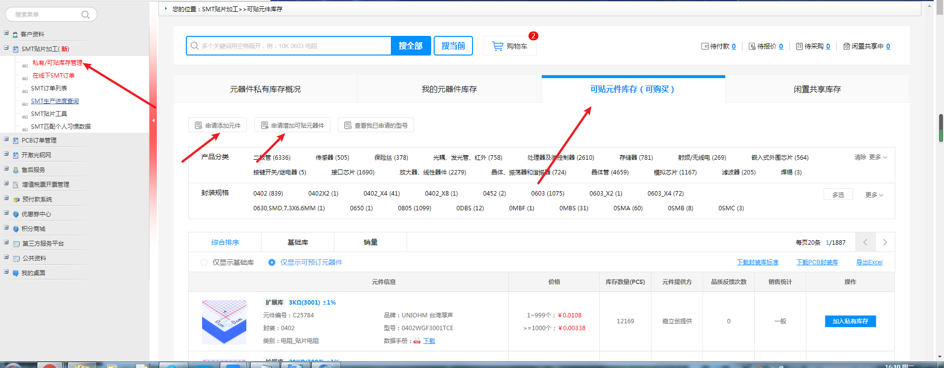Go to next page arrow
Image resolution: width=944 pixels, height=368 pixels.
pos(885,242)
